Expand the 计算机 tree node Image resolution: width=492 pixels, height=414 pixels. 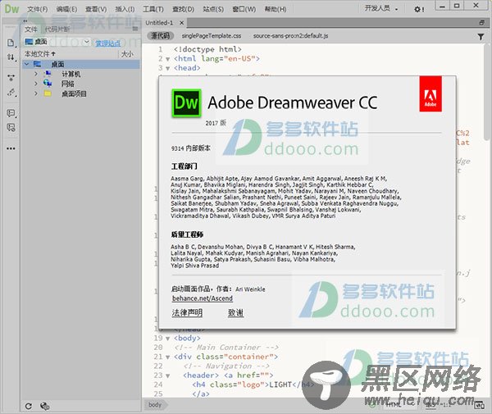(x=36, y=74)
